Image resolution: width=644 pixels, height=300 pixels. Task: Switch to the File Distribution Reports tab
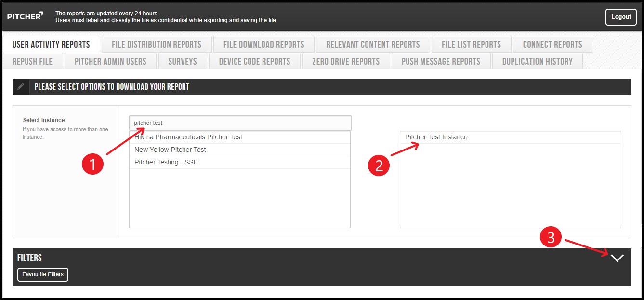[x=156, y=44]
